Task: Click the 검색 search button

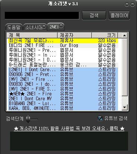Action: click(x=94, y=15)
